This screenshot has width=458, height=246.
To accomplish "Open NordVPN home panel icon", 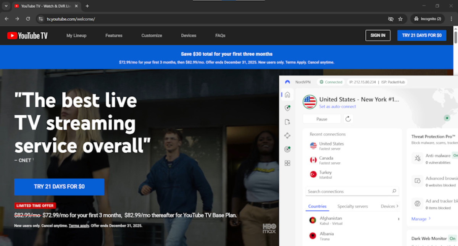I will [287, 95].
